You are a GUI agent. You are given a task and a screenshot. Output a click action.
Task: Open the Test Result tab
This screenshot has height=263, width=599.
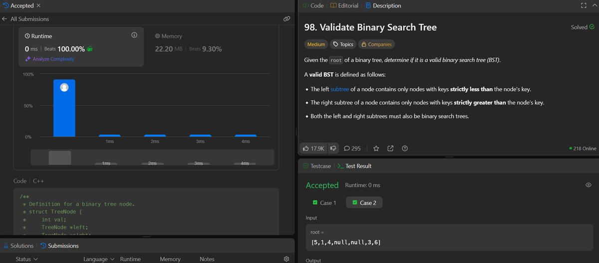click(354, 166)
